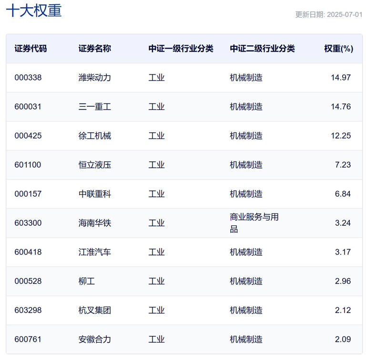366x356 pixels.
Task: Click 机械制造 in the 安徽合力 row
Action: click(x=246, y=339)
